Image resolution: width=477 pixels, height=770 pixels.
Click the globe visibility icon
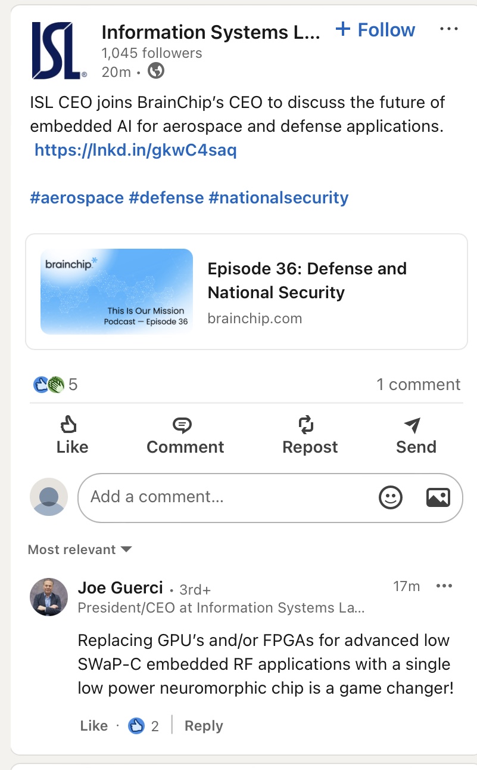tap(156, 72)
